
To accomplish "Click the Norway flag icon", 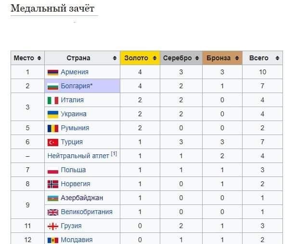I will [53, 184].
